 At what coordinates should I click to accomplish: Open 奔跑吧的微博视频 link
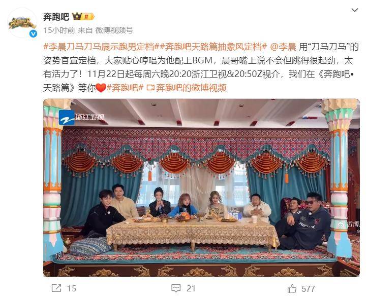click(x=191, y=88)
